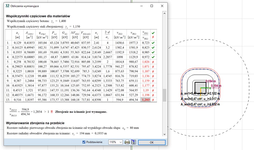The image size is (254, 150).
Task: Minimize the Obliczenia wymiarujące window
Action: pyautogui.click(x=141, y=6)
